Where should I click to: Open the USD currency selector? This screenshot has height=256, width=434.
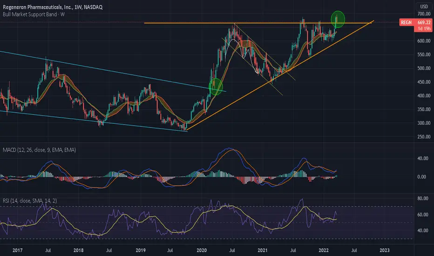coord(424,7)
